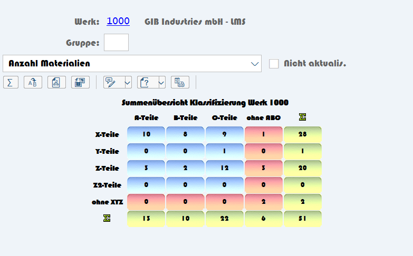Screen dimensions: 413x256
Task: Expand the question mark button arrow
Action: pos(161,82)
